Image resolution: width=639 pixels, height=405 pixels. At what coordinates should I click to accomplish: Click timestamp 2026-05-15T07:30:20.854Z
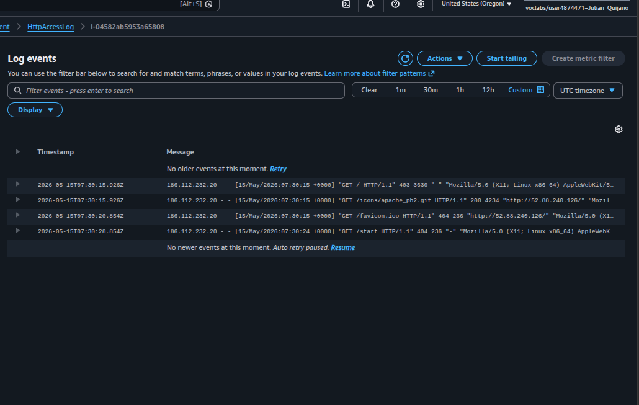[x=81, y=216]
